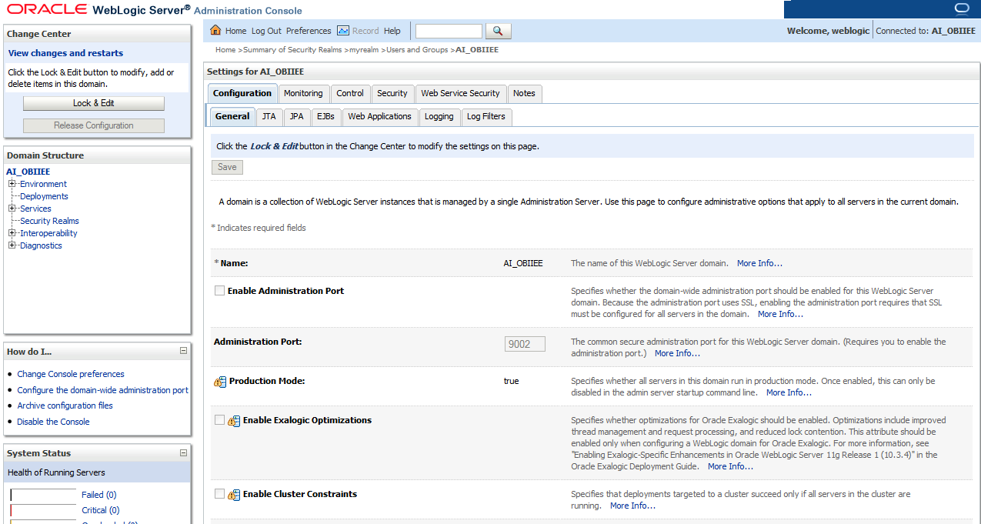Open AI_OBIIEE root in Domain Structure

[x=28, y=172]
